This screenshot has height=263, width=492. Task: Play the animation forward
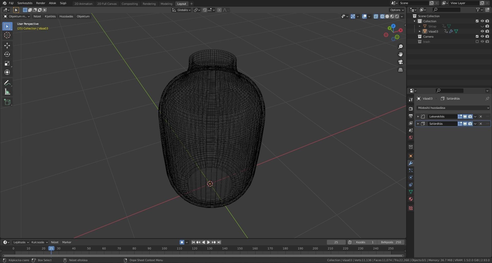209,242
